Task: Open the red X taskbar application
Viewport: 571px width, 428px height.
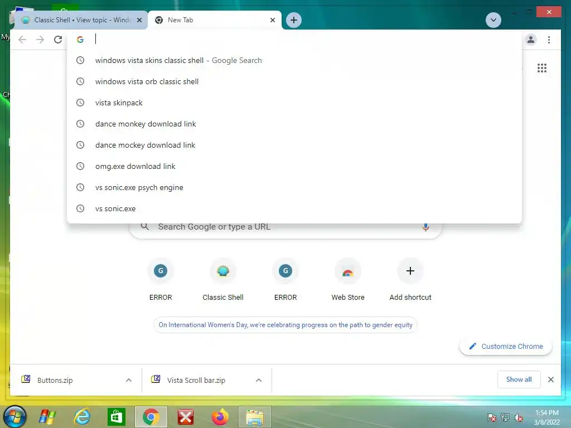Action: pos(186,417)
